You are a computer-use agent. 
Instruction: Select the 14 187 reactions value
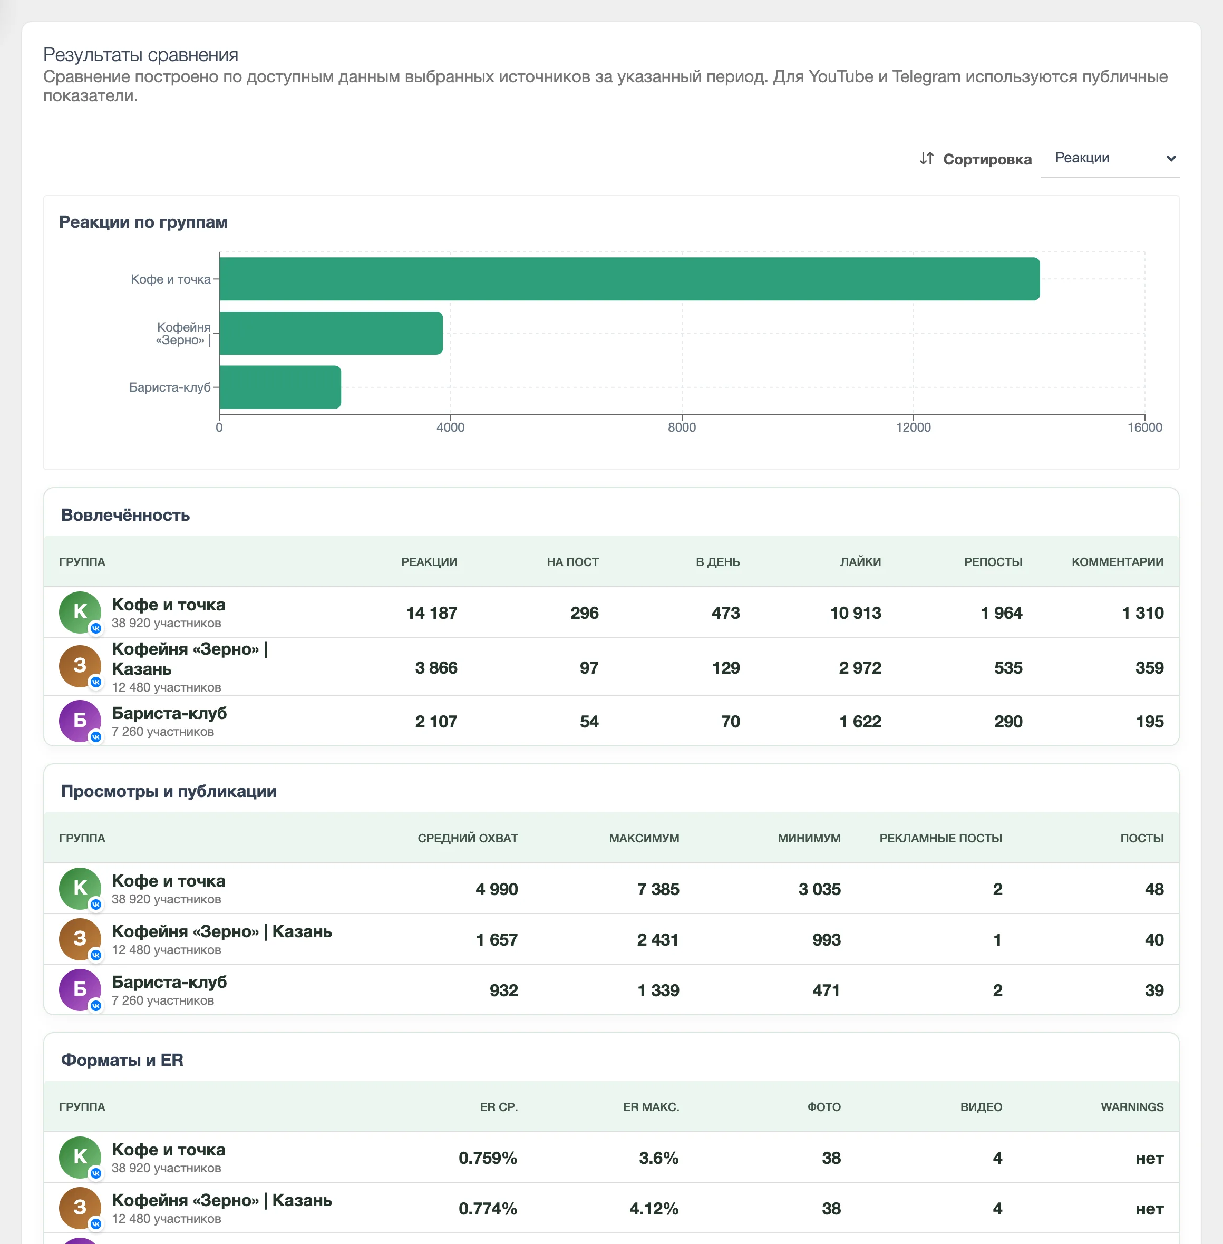(432, 613)
